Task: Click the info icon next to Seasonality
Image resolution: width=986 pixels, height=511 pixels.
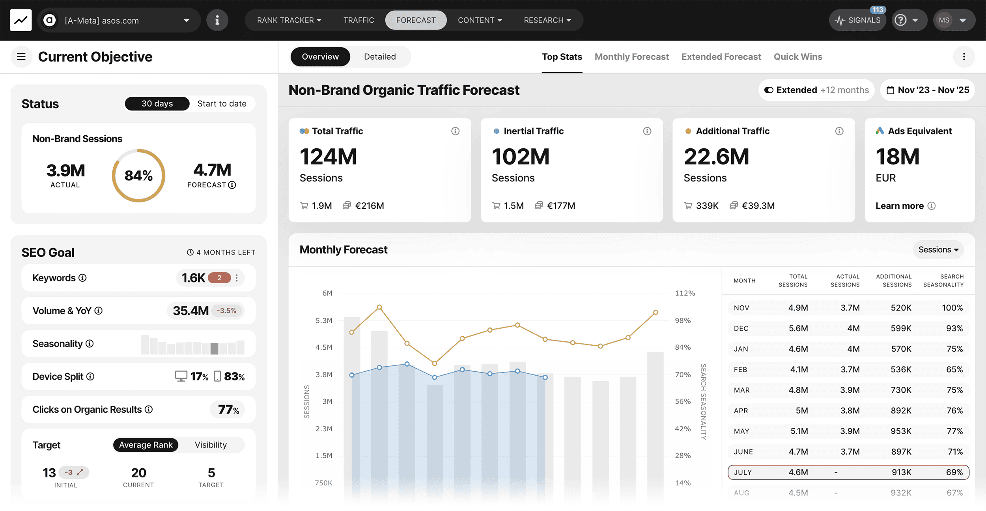Action: [x=89, y=343]
